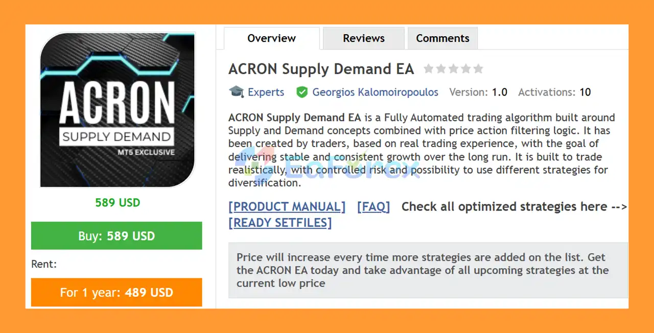Screen dimensions: 654x333
Task: Open the FAQ link
Action: pos(373,206)
